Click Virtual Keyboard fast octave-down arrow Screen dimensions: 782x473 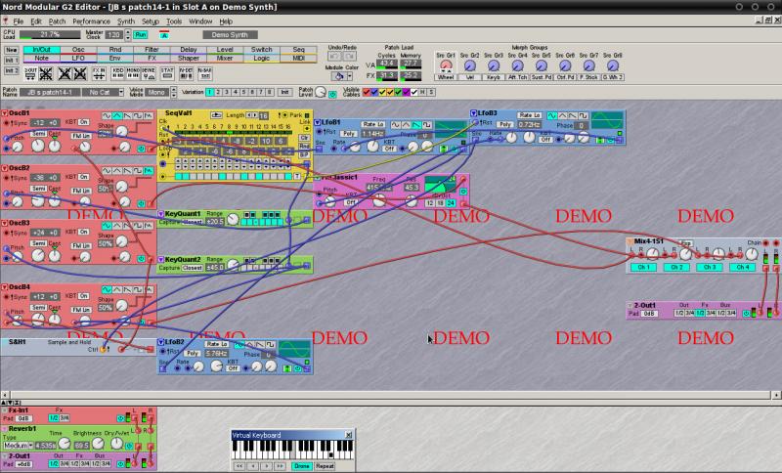239,466
